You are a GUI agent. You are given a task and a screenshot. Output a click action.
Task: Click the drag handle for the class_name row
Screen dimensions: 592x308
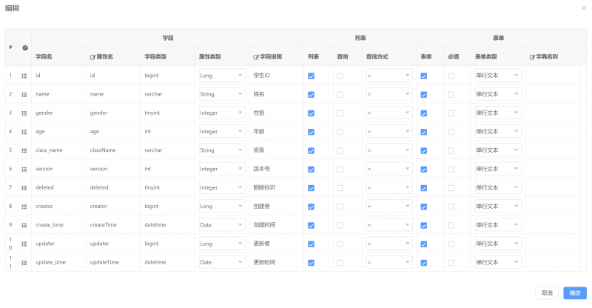click(24, 150)
